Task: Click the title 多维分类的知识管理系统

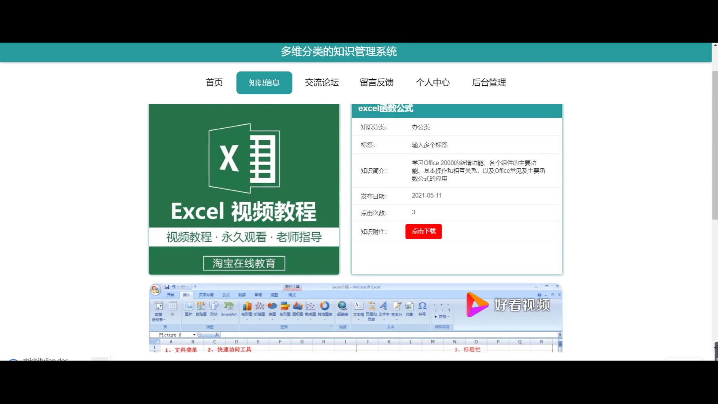Action: tap(338, 52)
